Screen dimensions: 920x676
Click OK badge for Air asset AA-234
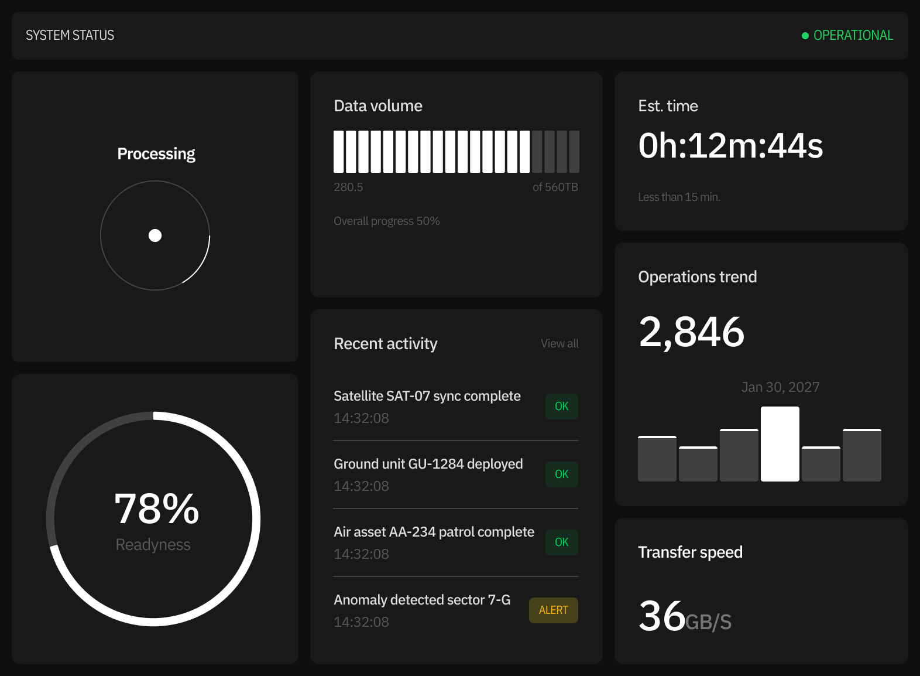(x=562, y=542)
